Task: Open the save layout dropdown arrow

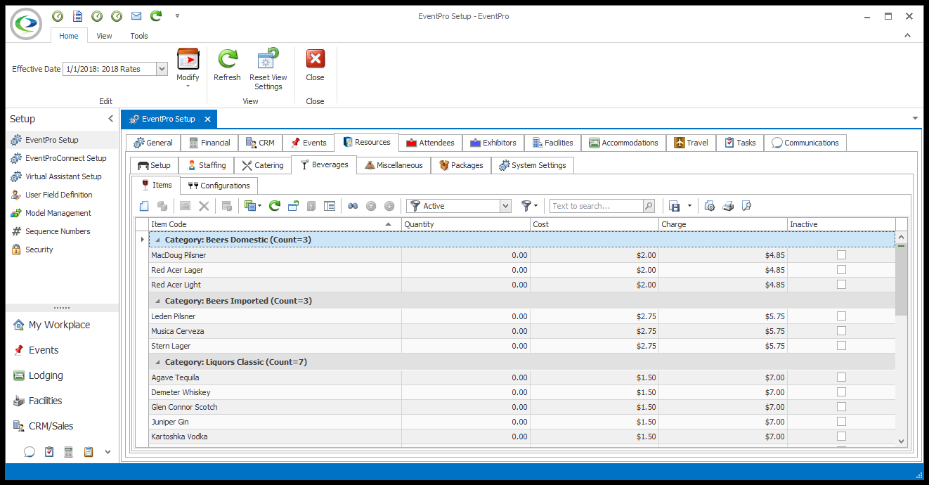Action: tap(689, 206)
